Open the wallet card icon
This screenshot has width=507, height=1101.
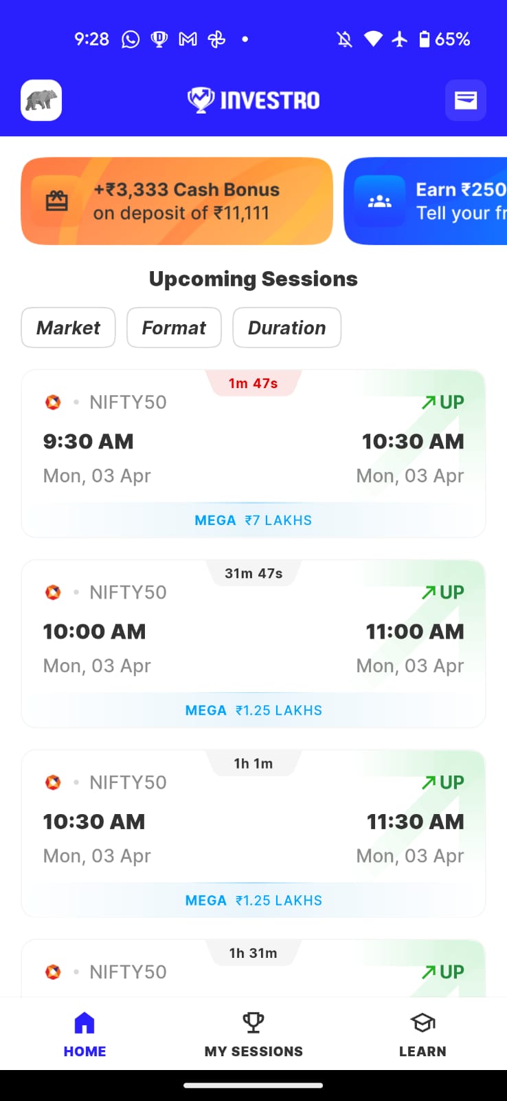(x=466, y=100)
